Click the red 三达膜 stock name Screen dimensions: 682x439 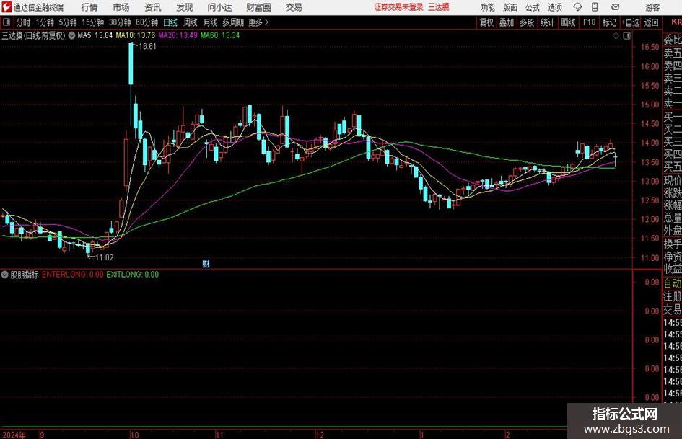[x=439, y=7]
